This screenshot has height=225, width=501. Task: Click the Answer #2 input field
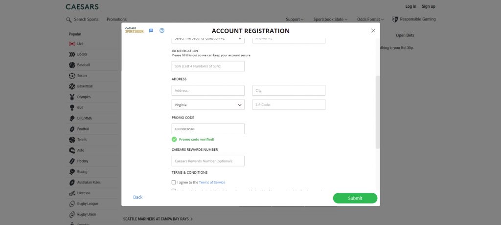289,39
